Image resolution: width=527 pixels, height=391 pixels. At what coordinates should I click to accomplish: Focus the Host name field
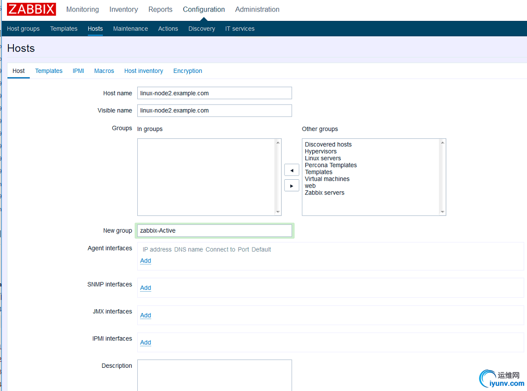214,93
